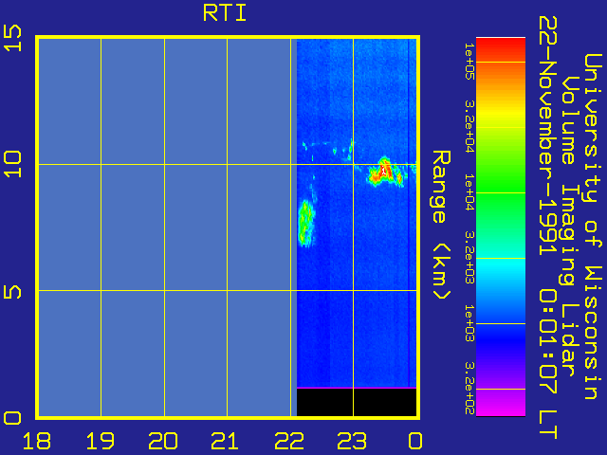Click the hour 22 time axis label
The width and height of the screenshot is (607, 455).
tap(288, 441)
